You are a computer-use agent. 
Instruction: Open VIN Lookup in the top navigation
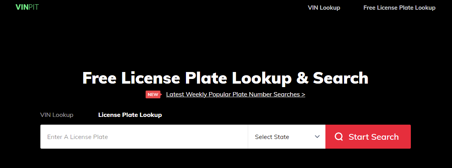pos(324,8)
